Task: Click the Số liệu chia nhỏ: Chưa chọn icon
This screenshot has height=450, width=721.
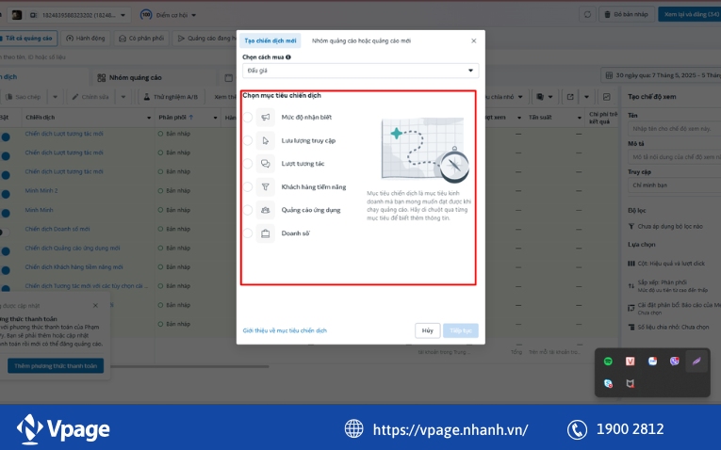Action: 631,328
